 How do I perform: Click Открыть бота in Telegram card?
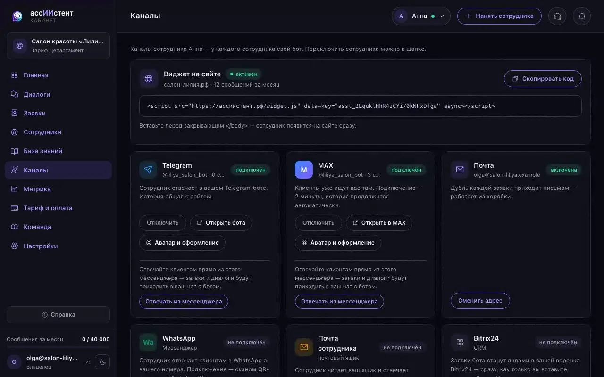click(x=221, y=223)
